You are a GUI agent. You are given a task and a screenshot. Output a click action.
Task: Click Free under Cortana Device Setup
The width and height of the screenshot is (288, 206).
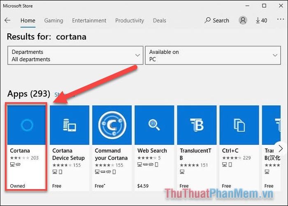[57, 186]
